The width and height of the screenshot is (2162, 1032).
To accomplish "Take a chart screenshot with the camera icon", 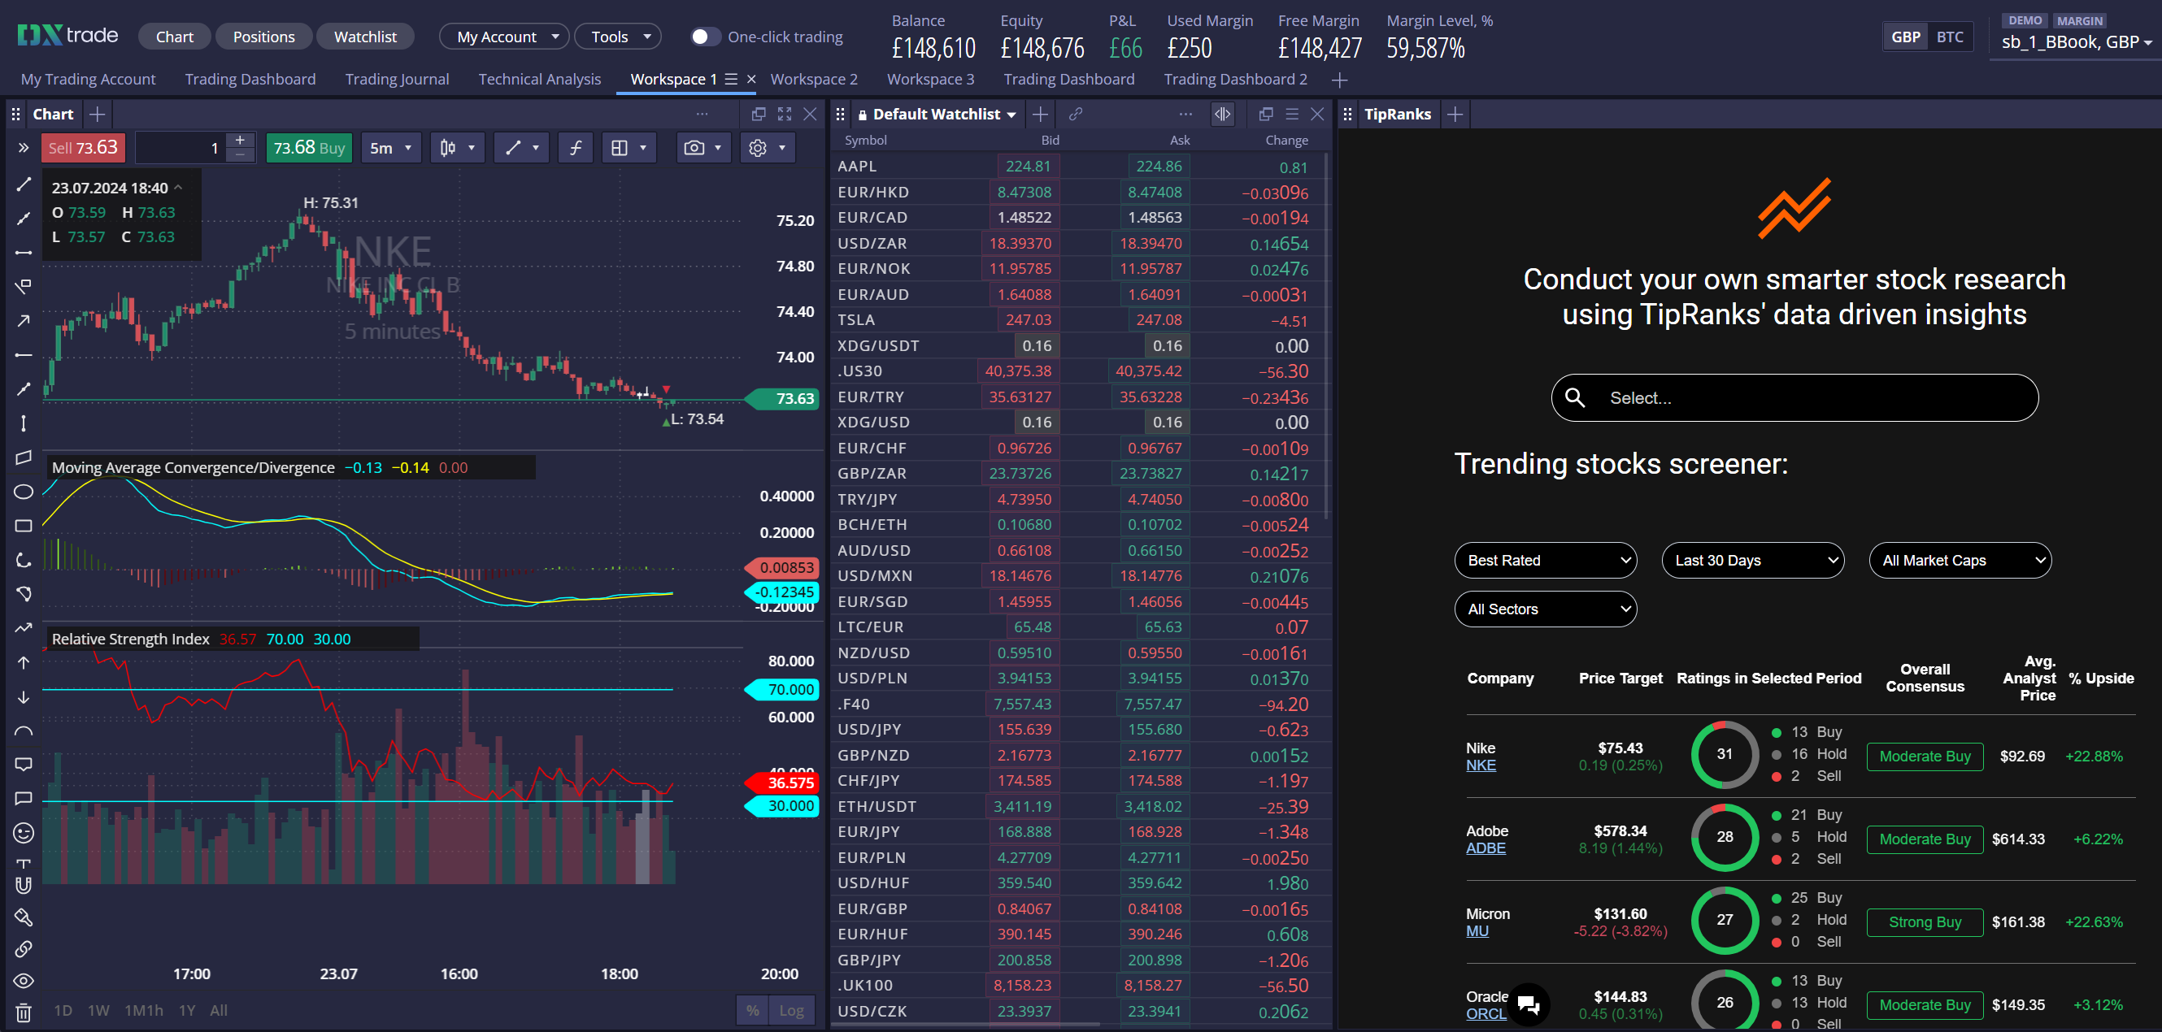I will click(694, 148).
